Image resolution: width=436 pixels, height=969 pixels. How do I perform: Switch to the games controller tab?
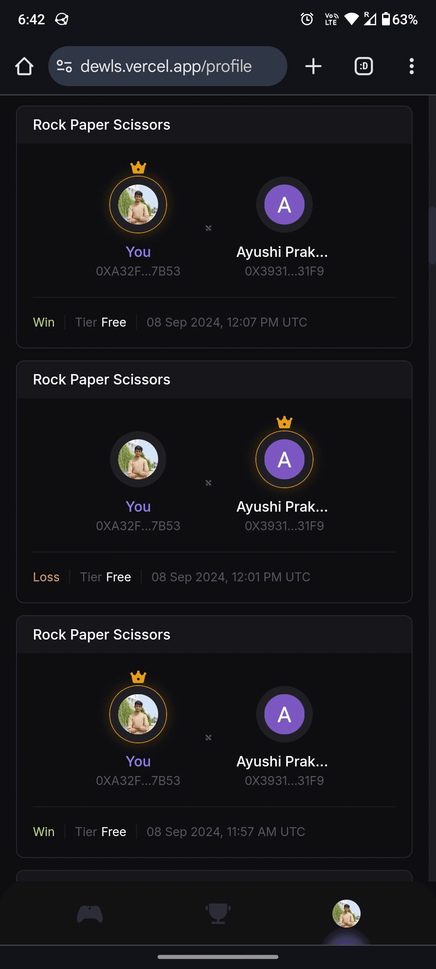90,914
